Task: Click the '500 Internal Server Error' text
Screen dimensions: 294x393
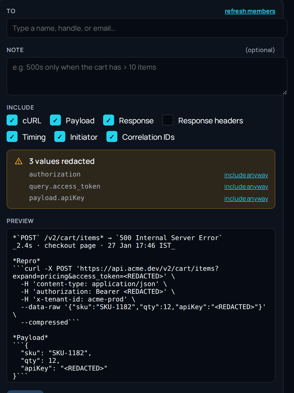Action: [169, 238]
